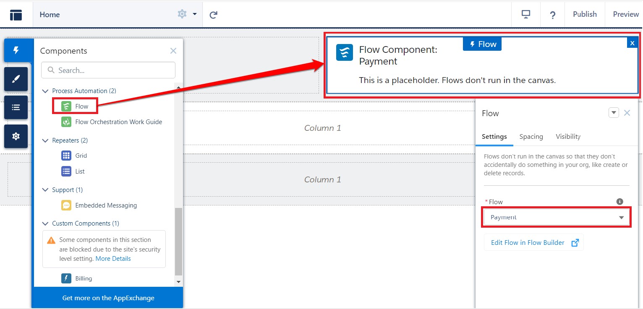
Task: Collapse the Custom Components section
Action: (45, 223)
